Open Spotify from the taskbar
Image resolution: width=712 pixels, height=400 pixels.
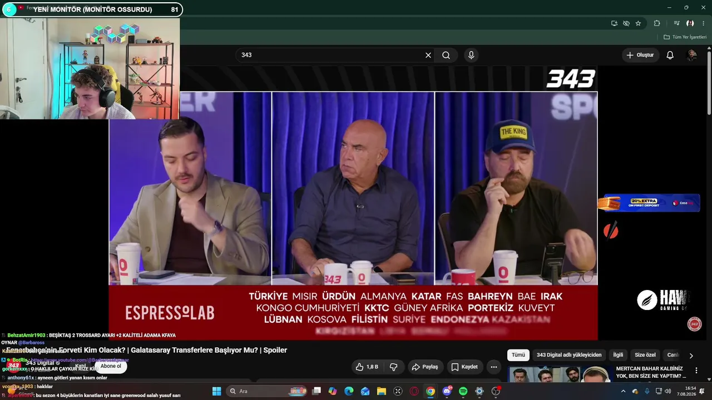463,391
